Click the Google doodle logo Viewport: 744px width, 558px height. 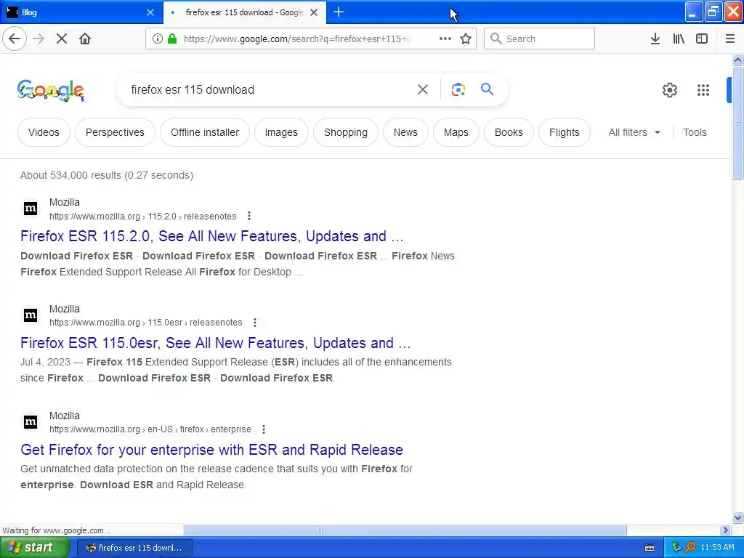point(51,90)
